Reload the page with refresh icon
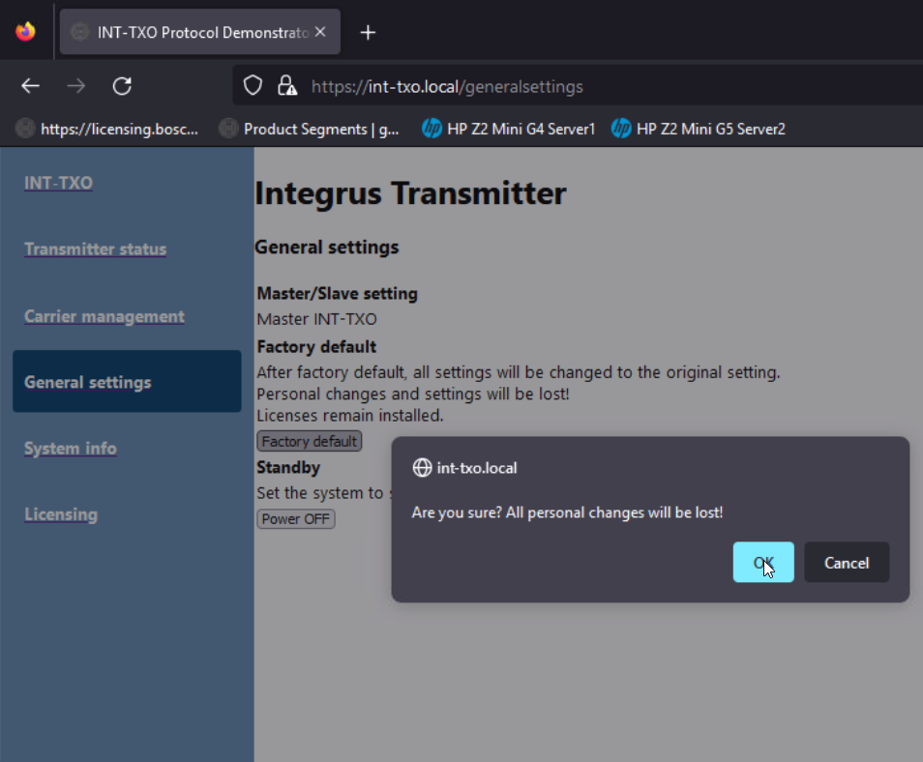The height and width of the screenshot is (762, 923). [122, 86]
